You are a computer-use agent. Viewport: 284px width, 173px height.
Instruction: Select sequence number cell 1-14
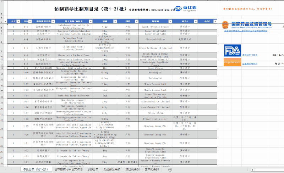pos(26,96)
